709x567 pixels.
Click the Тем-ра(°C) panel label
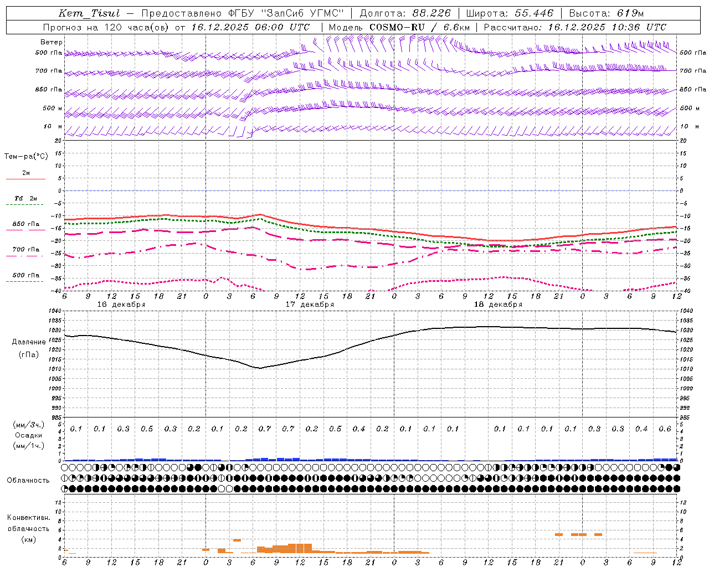tap(26, 156)
